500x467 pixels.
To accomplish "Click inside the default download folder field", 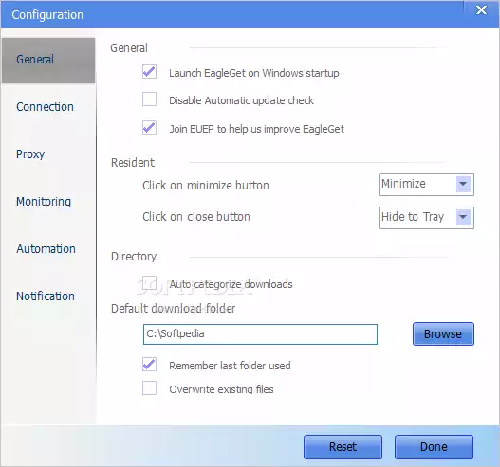I will [260, 334].
